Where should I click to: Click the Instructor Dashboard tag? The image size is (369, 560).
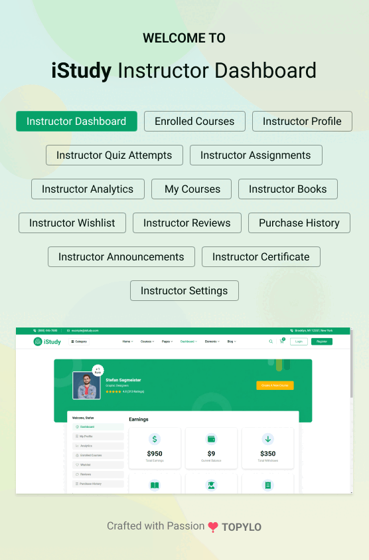point(76,121)
